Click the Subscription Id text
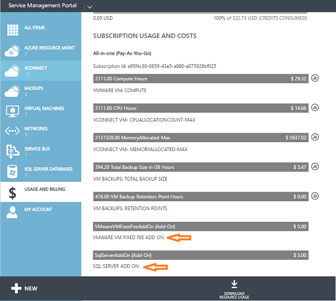This screenshot has height=301, width=336. (155, 66)
